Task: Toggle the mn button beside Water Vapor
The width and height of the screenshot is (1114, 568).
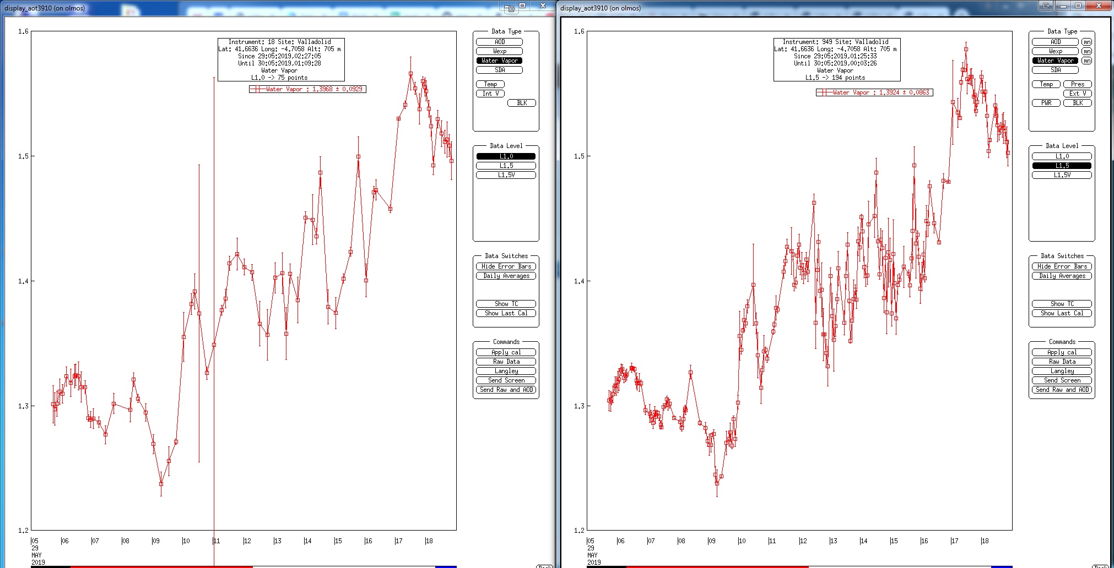Action: pos(1086,61)
